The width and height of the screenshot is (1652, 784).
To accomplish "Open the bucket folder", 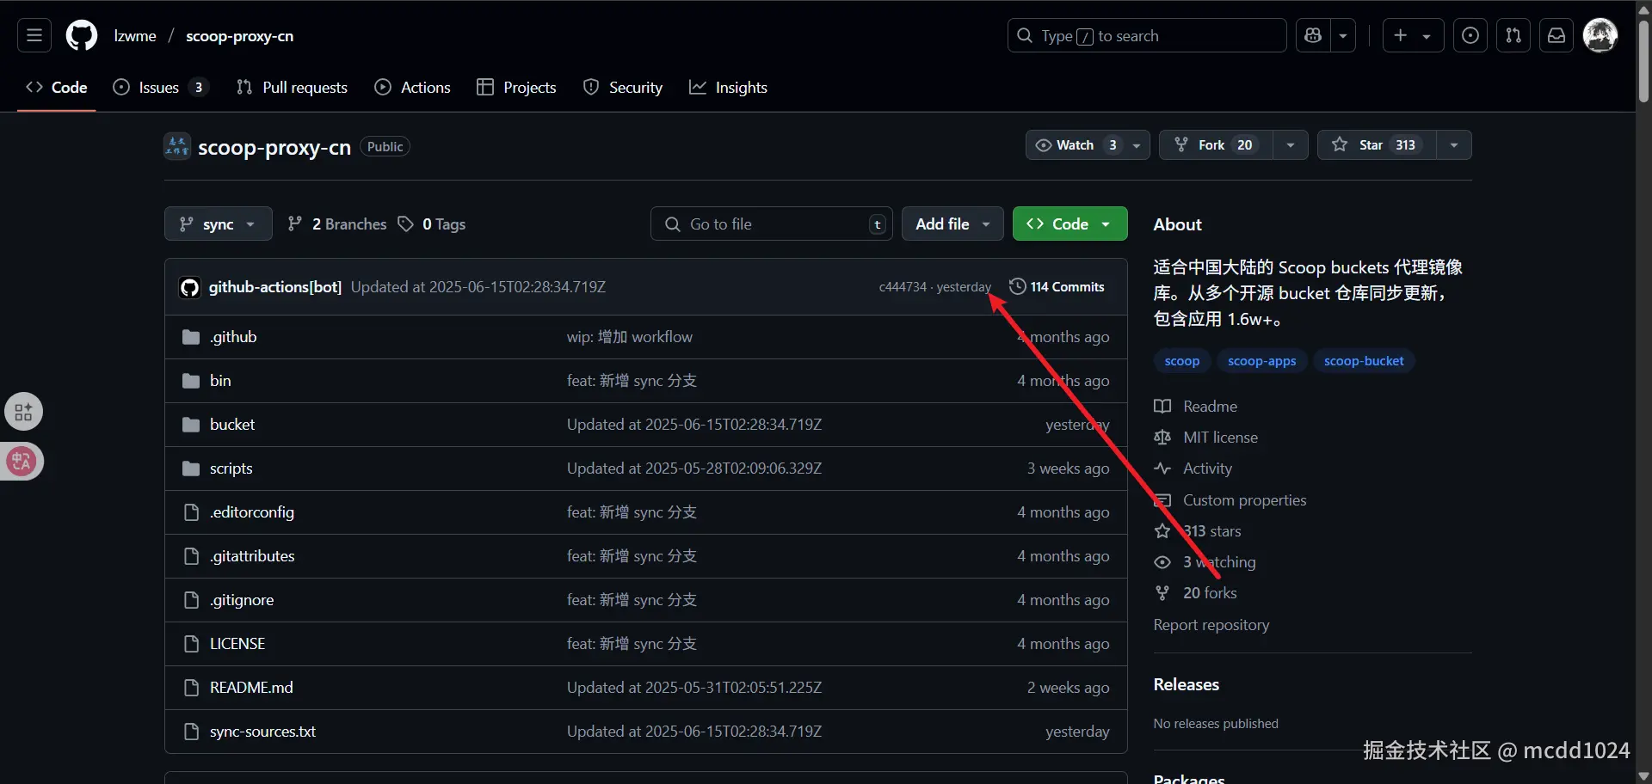I will click(232, 425).
